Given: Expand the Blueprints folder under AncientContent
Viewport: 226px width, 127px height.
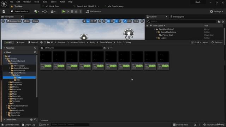Looking at the screenshot, I should [8, 82].
